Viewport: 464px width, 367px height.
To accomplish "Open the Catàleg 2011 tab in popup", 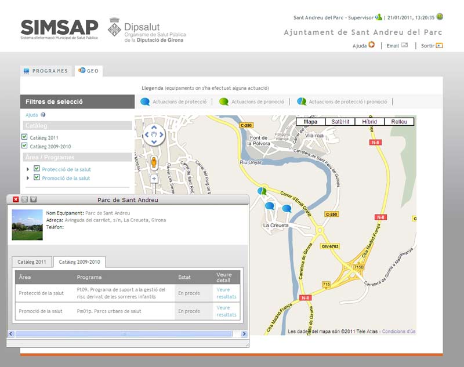I will tap(32, 261).
